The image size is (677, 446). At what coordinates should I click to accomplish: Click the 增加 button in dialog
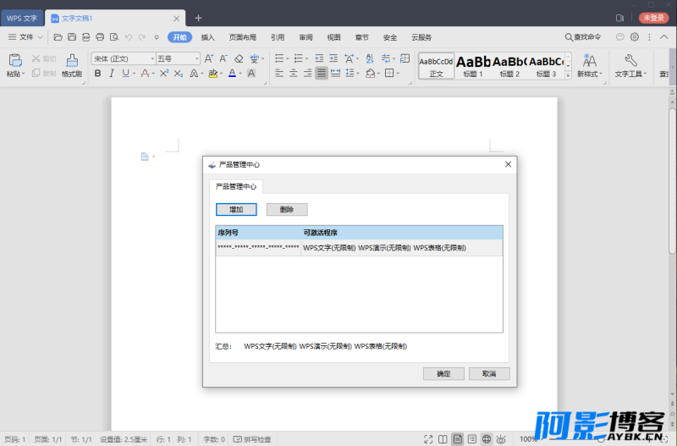coord(236,209)
